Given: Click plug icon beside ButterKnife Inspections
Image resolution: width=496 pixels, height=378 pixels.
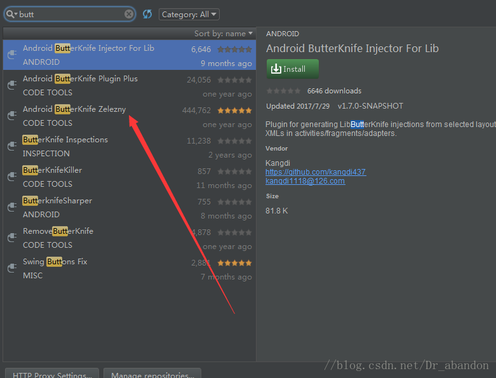Looking at the screenshot, I should pyautogui.click(x=12, y=146).
